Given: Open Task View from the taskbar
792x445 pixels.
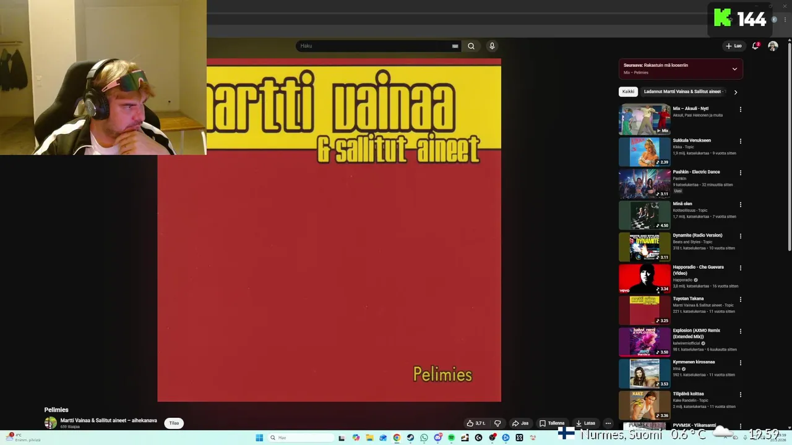Looking at the screenshot, I should tap(342, 438).
